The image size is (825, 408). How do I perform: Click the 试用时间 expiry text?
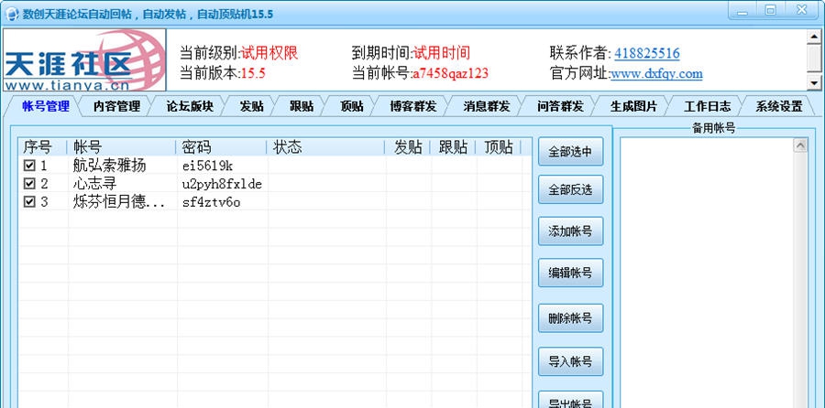click(442, 53)
